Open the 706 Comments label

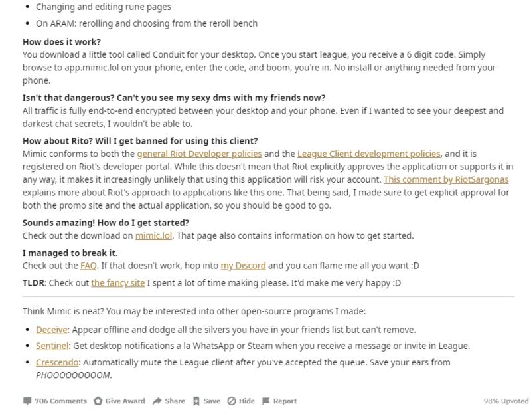tap(60, 401)
